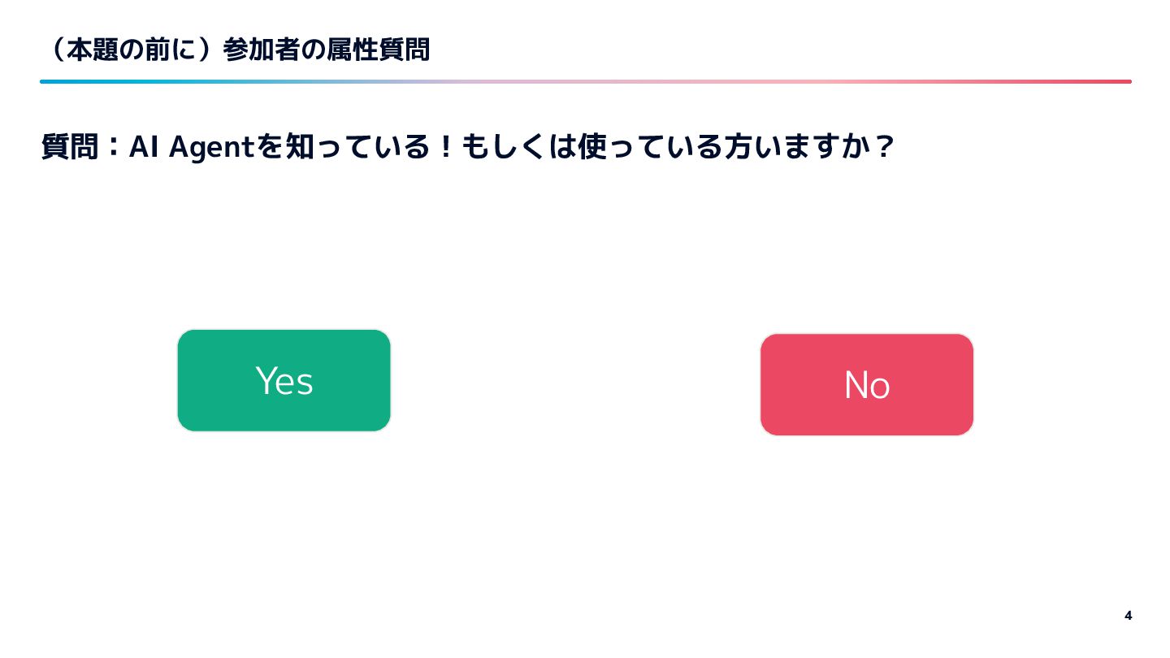Click the （本題の前に） prefix in the title
Screen dimensions: 1170x658
(131, 50)
